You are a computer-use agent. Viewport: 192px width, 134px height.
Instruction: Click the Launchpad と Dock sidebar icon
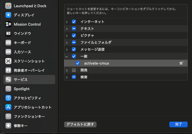8,6
